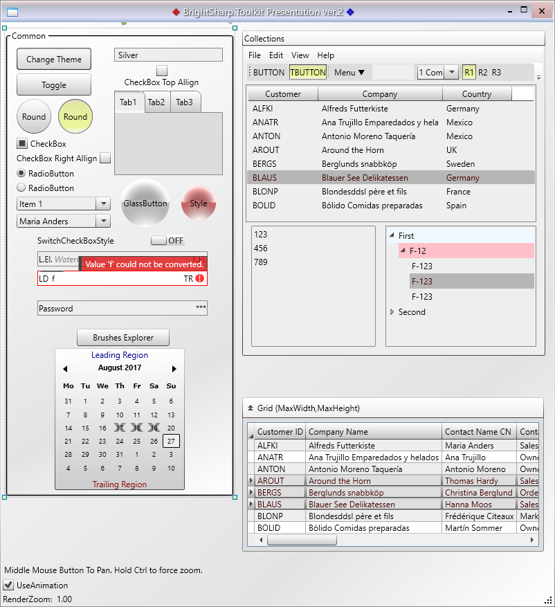Switch to the Tab2 tab

(156, 102)
